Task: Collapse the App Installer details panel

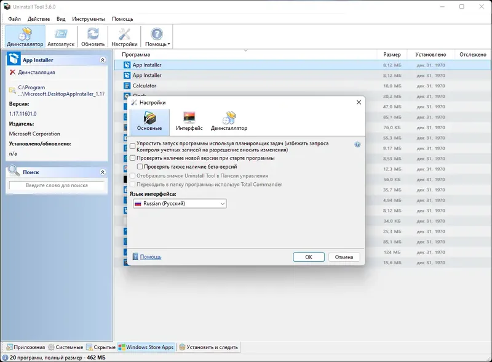Action: (103, 60)
